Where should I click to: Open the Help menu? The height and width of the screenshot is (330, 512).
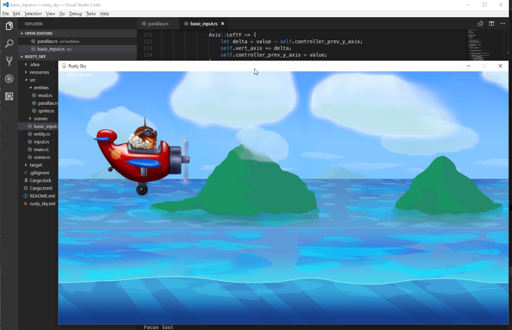[104, 14]
